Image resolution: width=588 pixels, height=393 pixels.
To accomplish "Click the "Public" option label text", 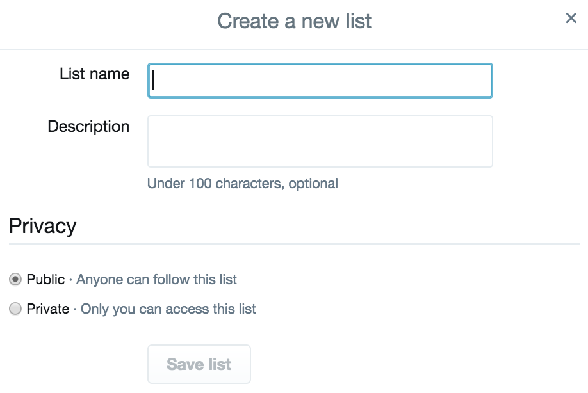I will 45,280.
